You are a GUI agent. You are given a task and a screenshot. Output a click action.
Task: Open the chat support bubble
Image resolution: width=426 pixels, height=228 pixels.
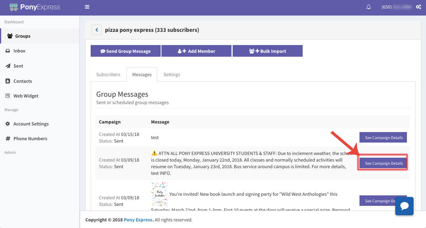[404, 206]
